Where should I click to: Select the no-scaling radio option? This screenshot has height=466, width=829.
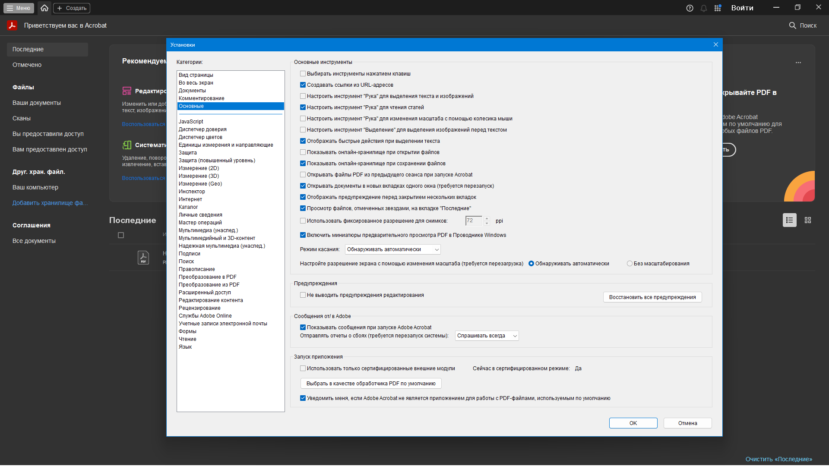630,264
